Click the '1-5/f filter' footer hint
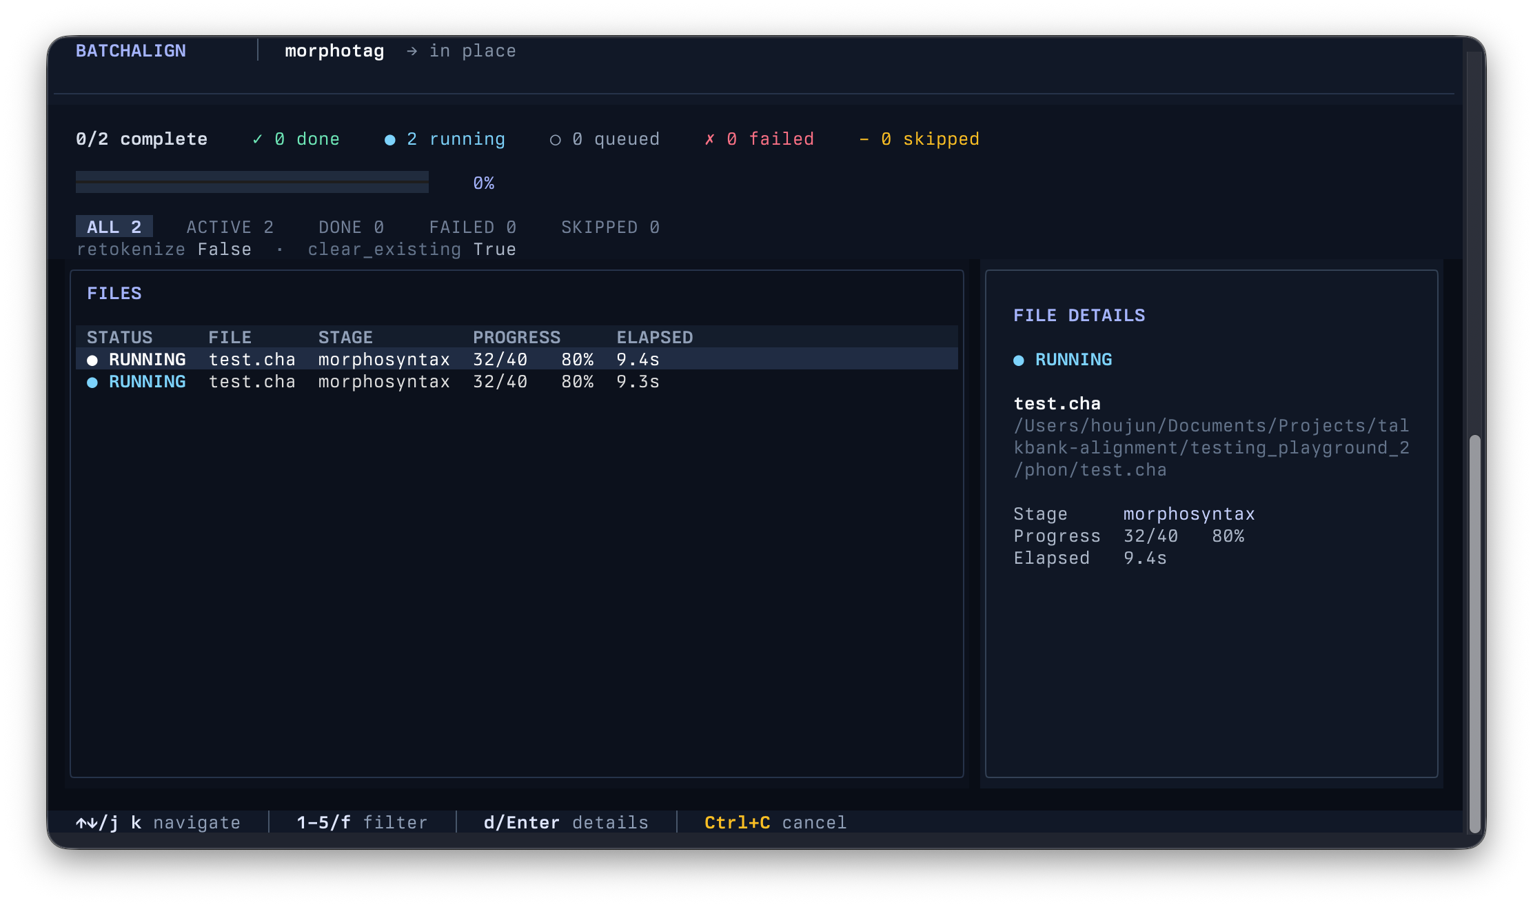 coord(362,822)
